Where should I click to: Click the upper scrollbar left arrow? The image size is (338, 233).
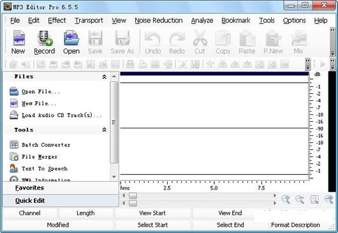click(124, 196)
